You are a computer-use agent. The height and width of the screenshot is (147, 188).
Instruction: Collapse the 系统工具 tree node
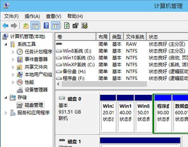pyautogui.click(x=6, y=44)
